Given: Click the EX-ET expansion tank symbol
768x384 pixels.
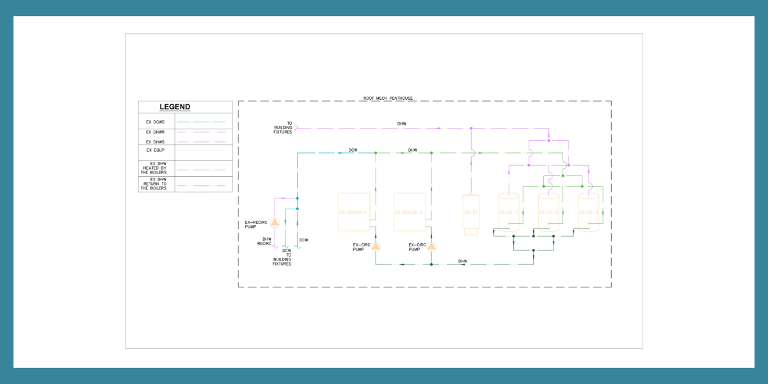Looking at the screenshot, I should (471, 213).
